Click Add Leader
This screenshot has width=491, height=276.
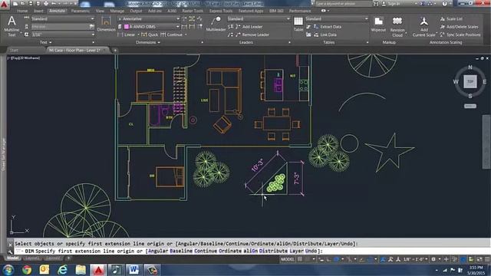coord(249,27)
